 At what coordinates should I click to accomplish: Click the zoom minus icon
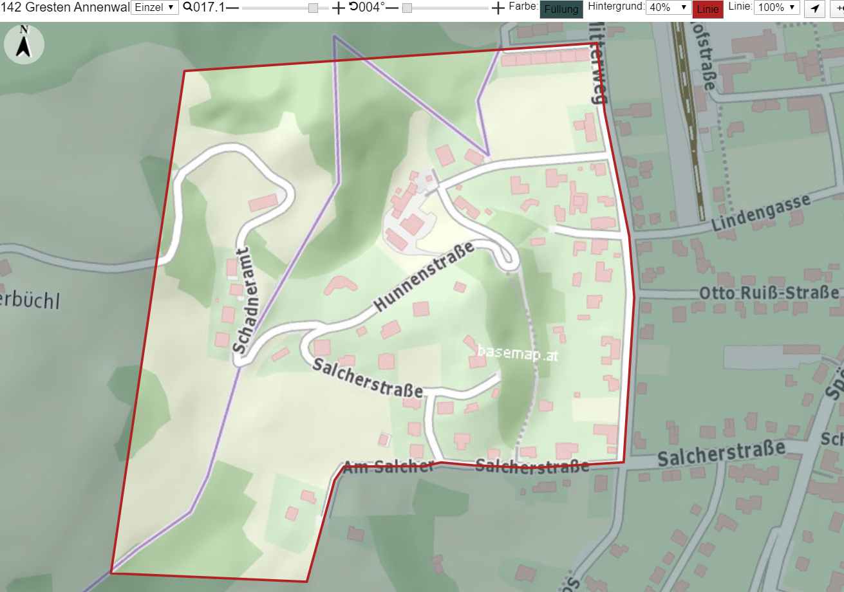click(x=232, y=8)
